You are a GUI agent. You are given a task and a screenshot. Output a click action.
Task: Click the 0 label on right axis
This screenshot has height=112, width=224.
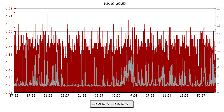click(218, 92)
